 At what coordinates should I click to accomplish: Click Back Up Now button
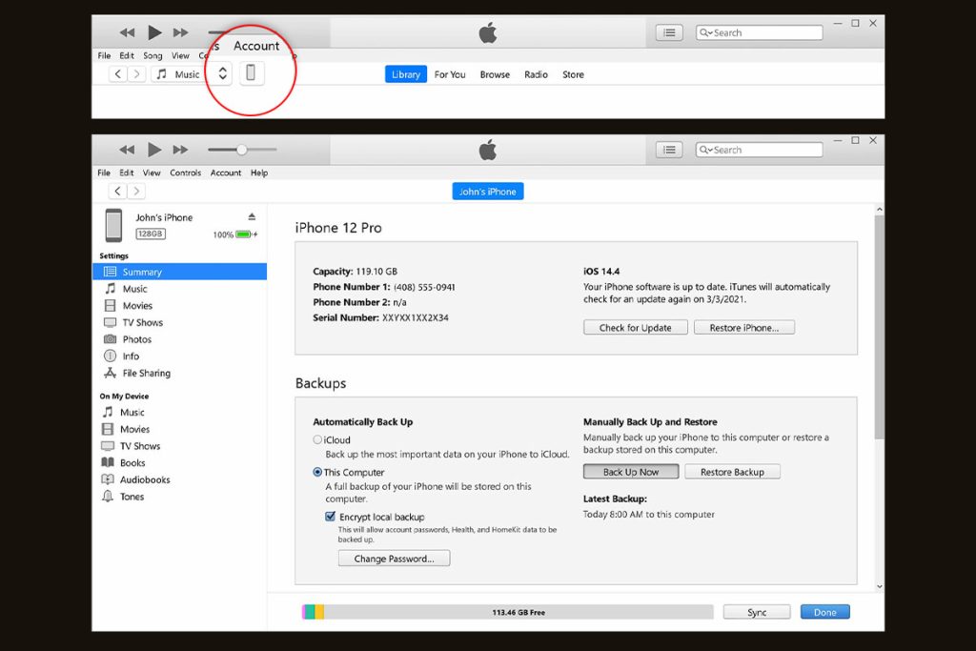[x=631, y=472]
